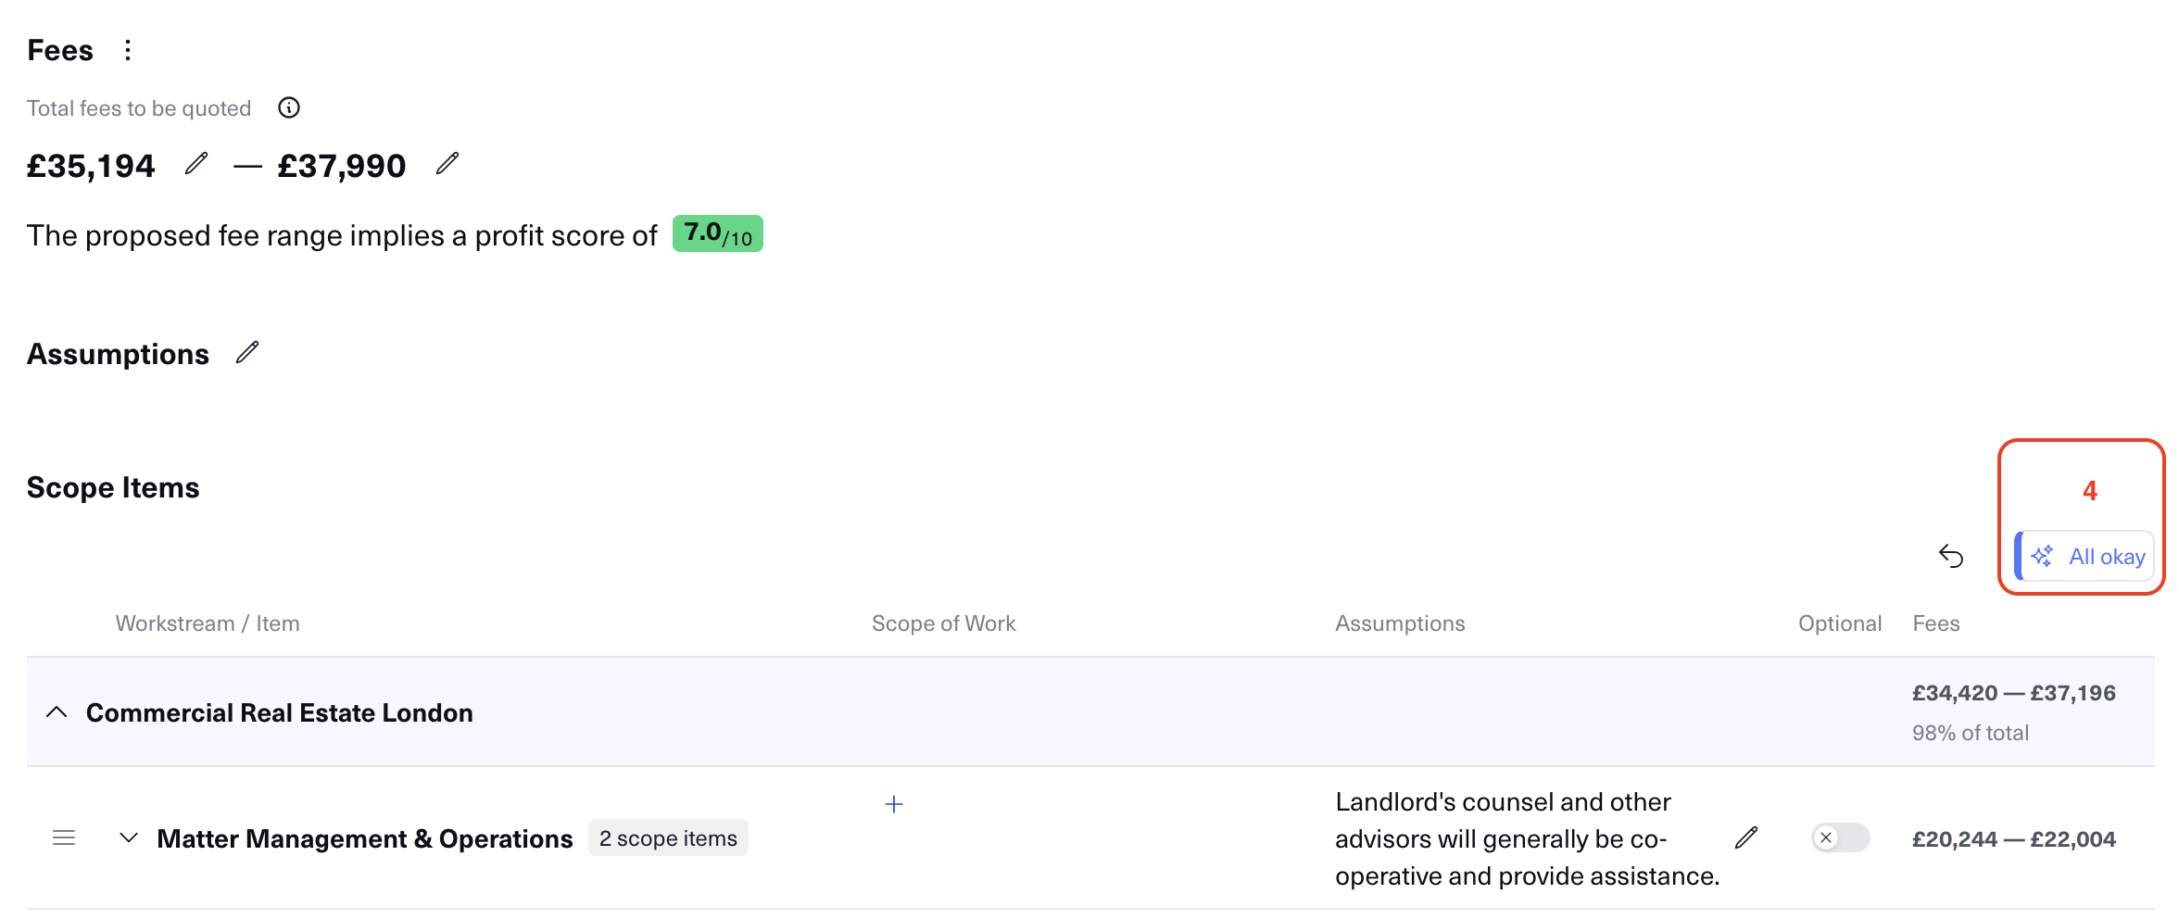Click the undo arrow above the table
Image resolution: width=2179 pixels, height=919 pixels.
(1951, 556)
